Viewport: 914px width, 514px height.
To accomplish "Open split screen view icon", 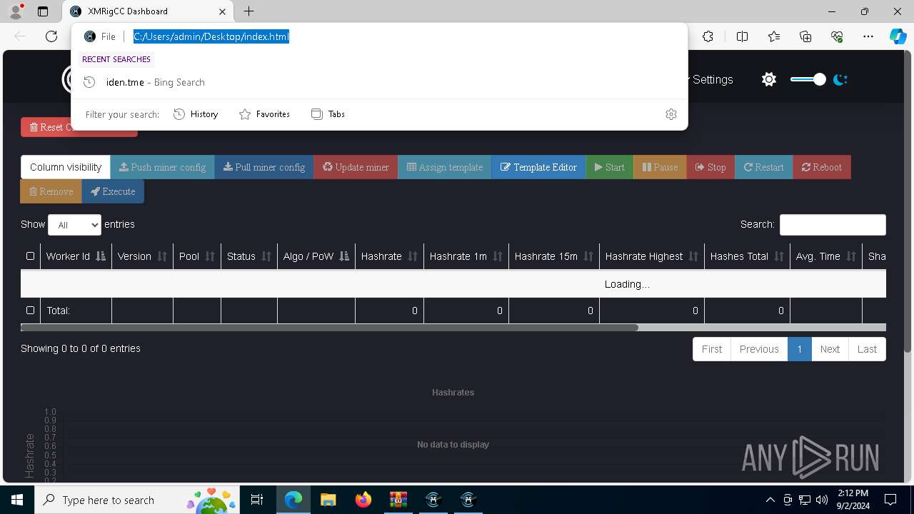I will [742, 36].
